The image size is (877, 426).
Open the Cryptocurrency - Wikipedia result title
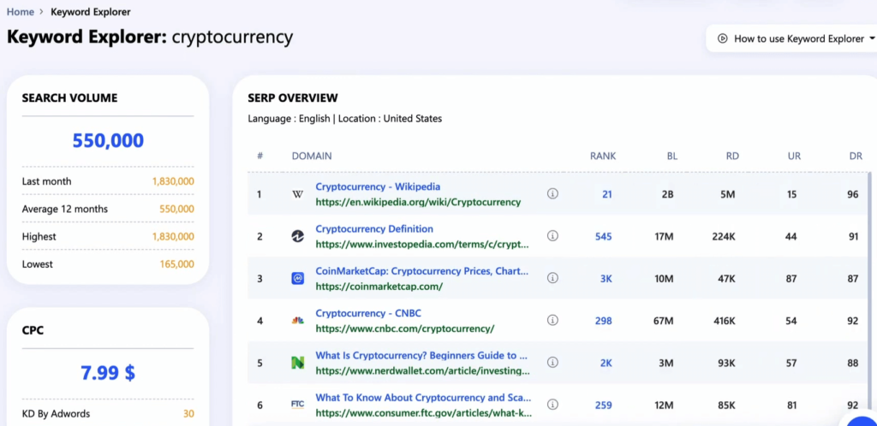coord(378,187)
